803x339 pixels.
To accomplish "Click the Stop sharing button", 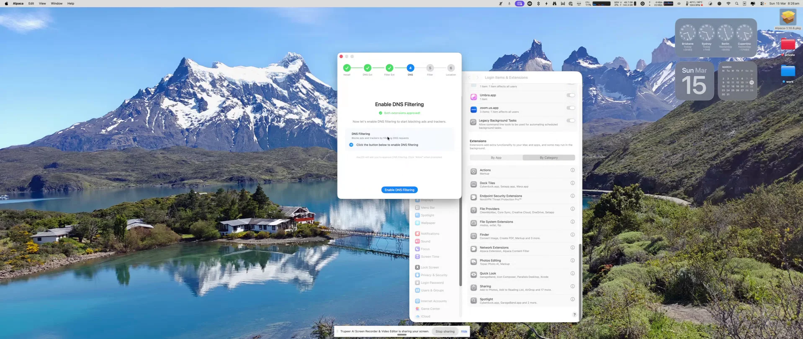I will pos(445,331).
